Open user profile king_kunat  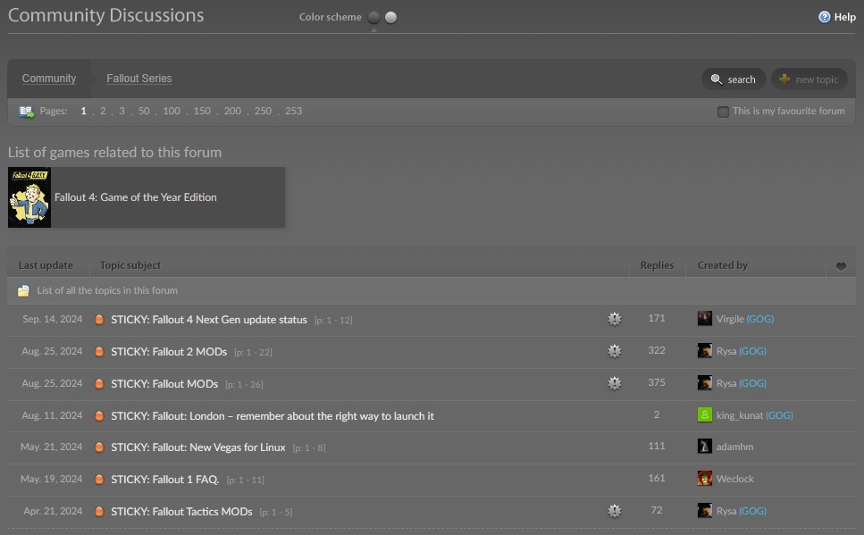(740, 415)
